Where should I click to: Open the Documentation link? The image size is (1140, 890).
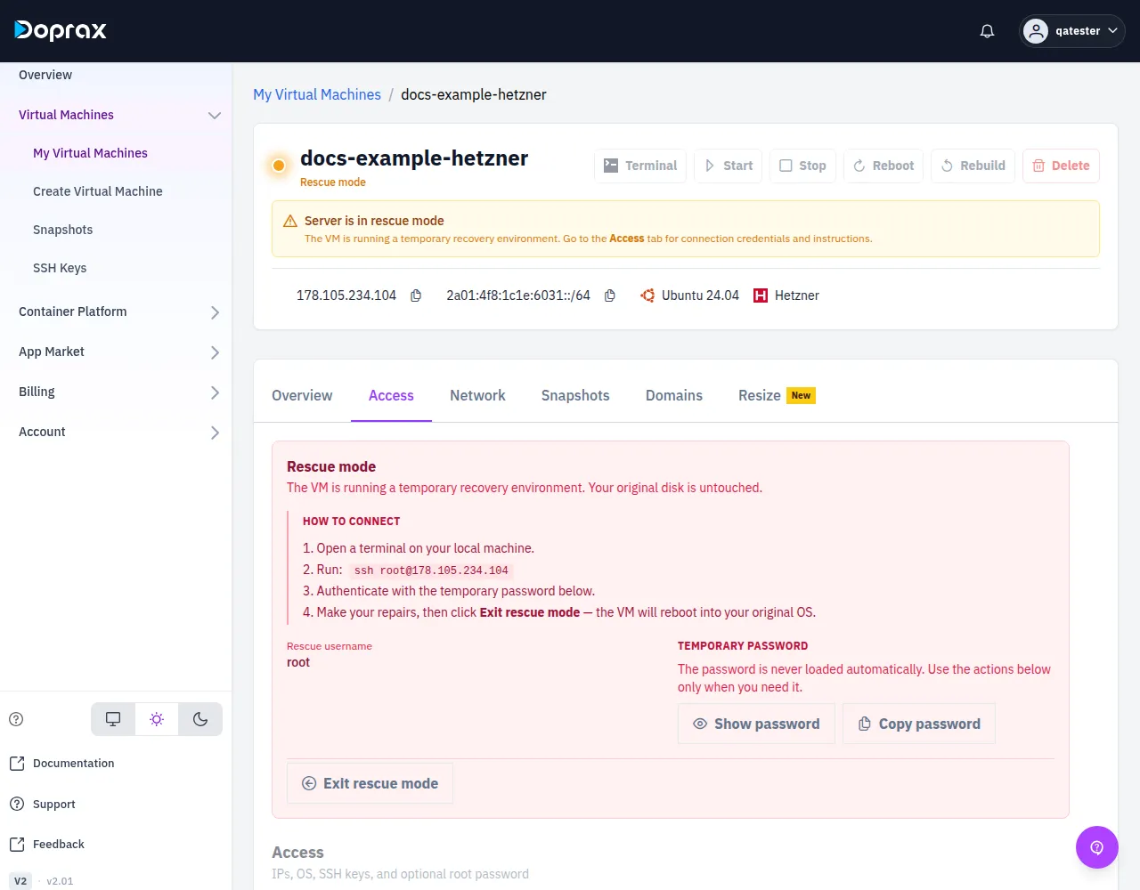coord(61,764)
